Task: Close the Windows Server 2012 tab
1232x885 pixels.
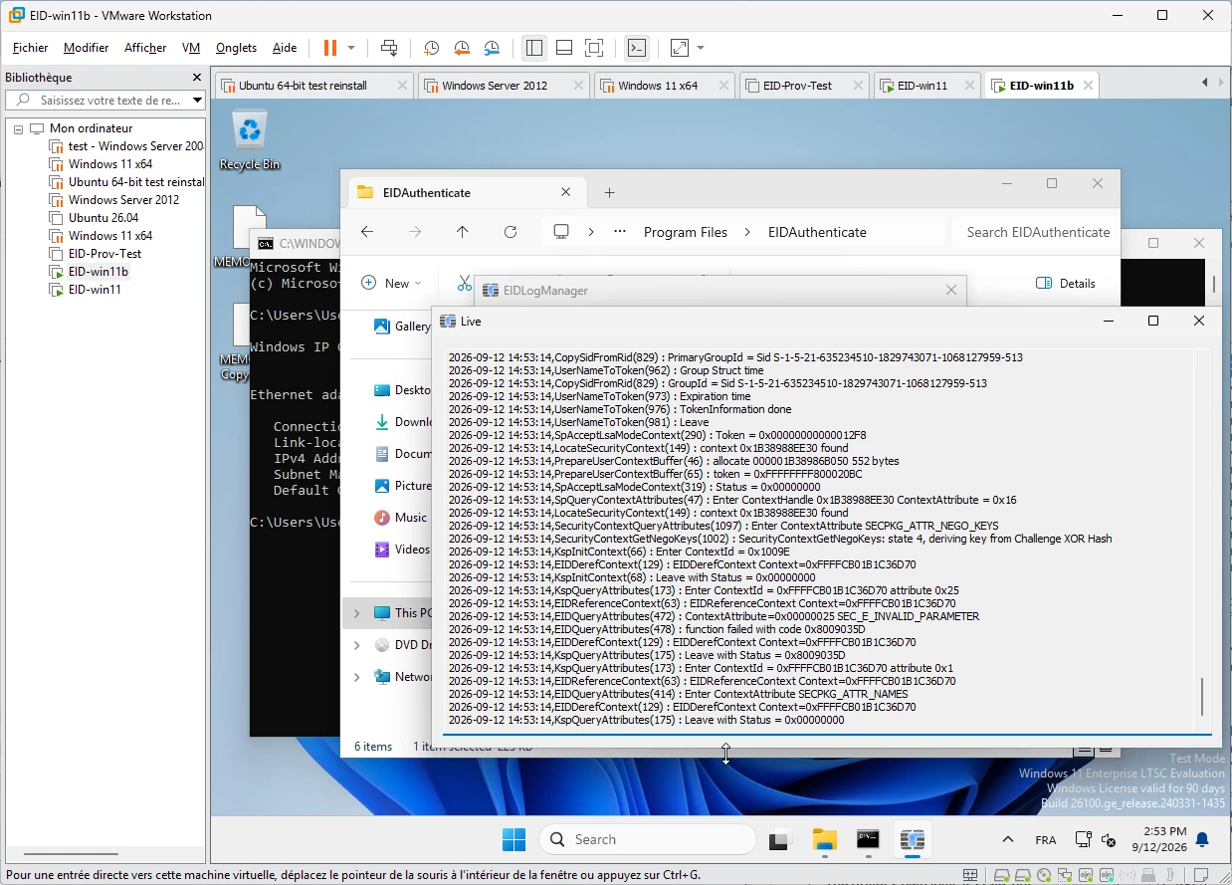Action: (576, 86)
